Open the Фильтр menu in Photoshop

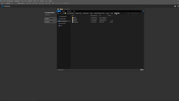pyautogui.click(x=35, y=1)
